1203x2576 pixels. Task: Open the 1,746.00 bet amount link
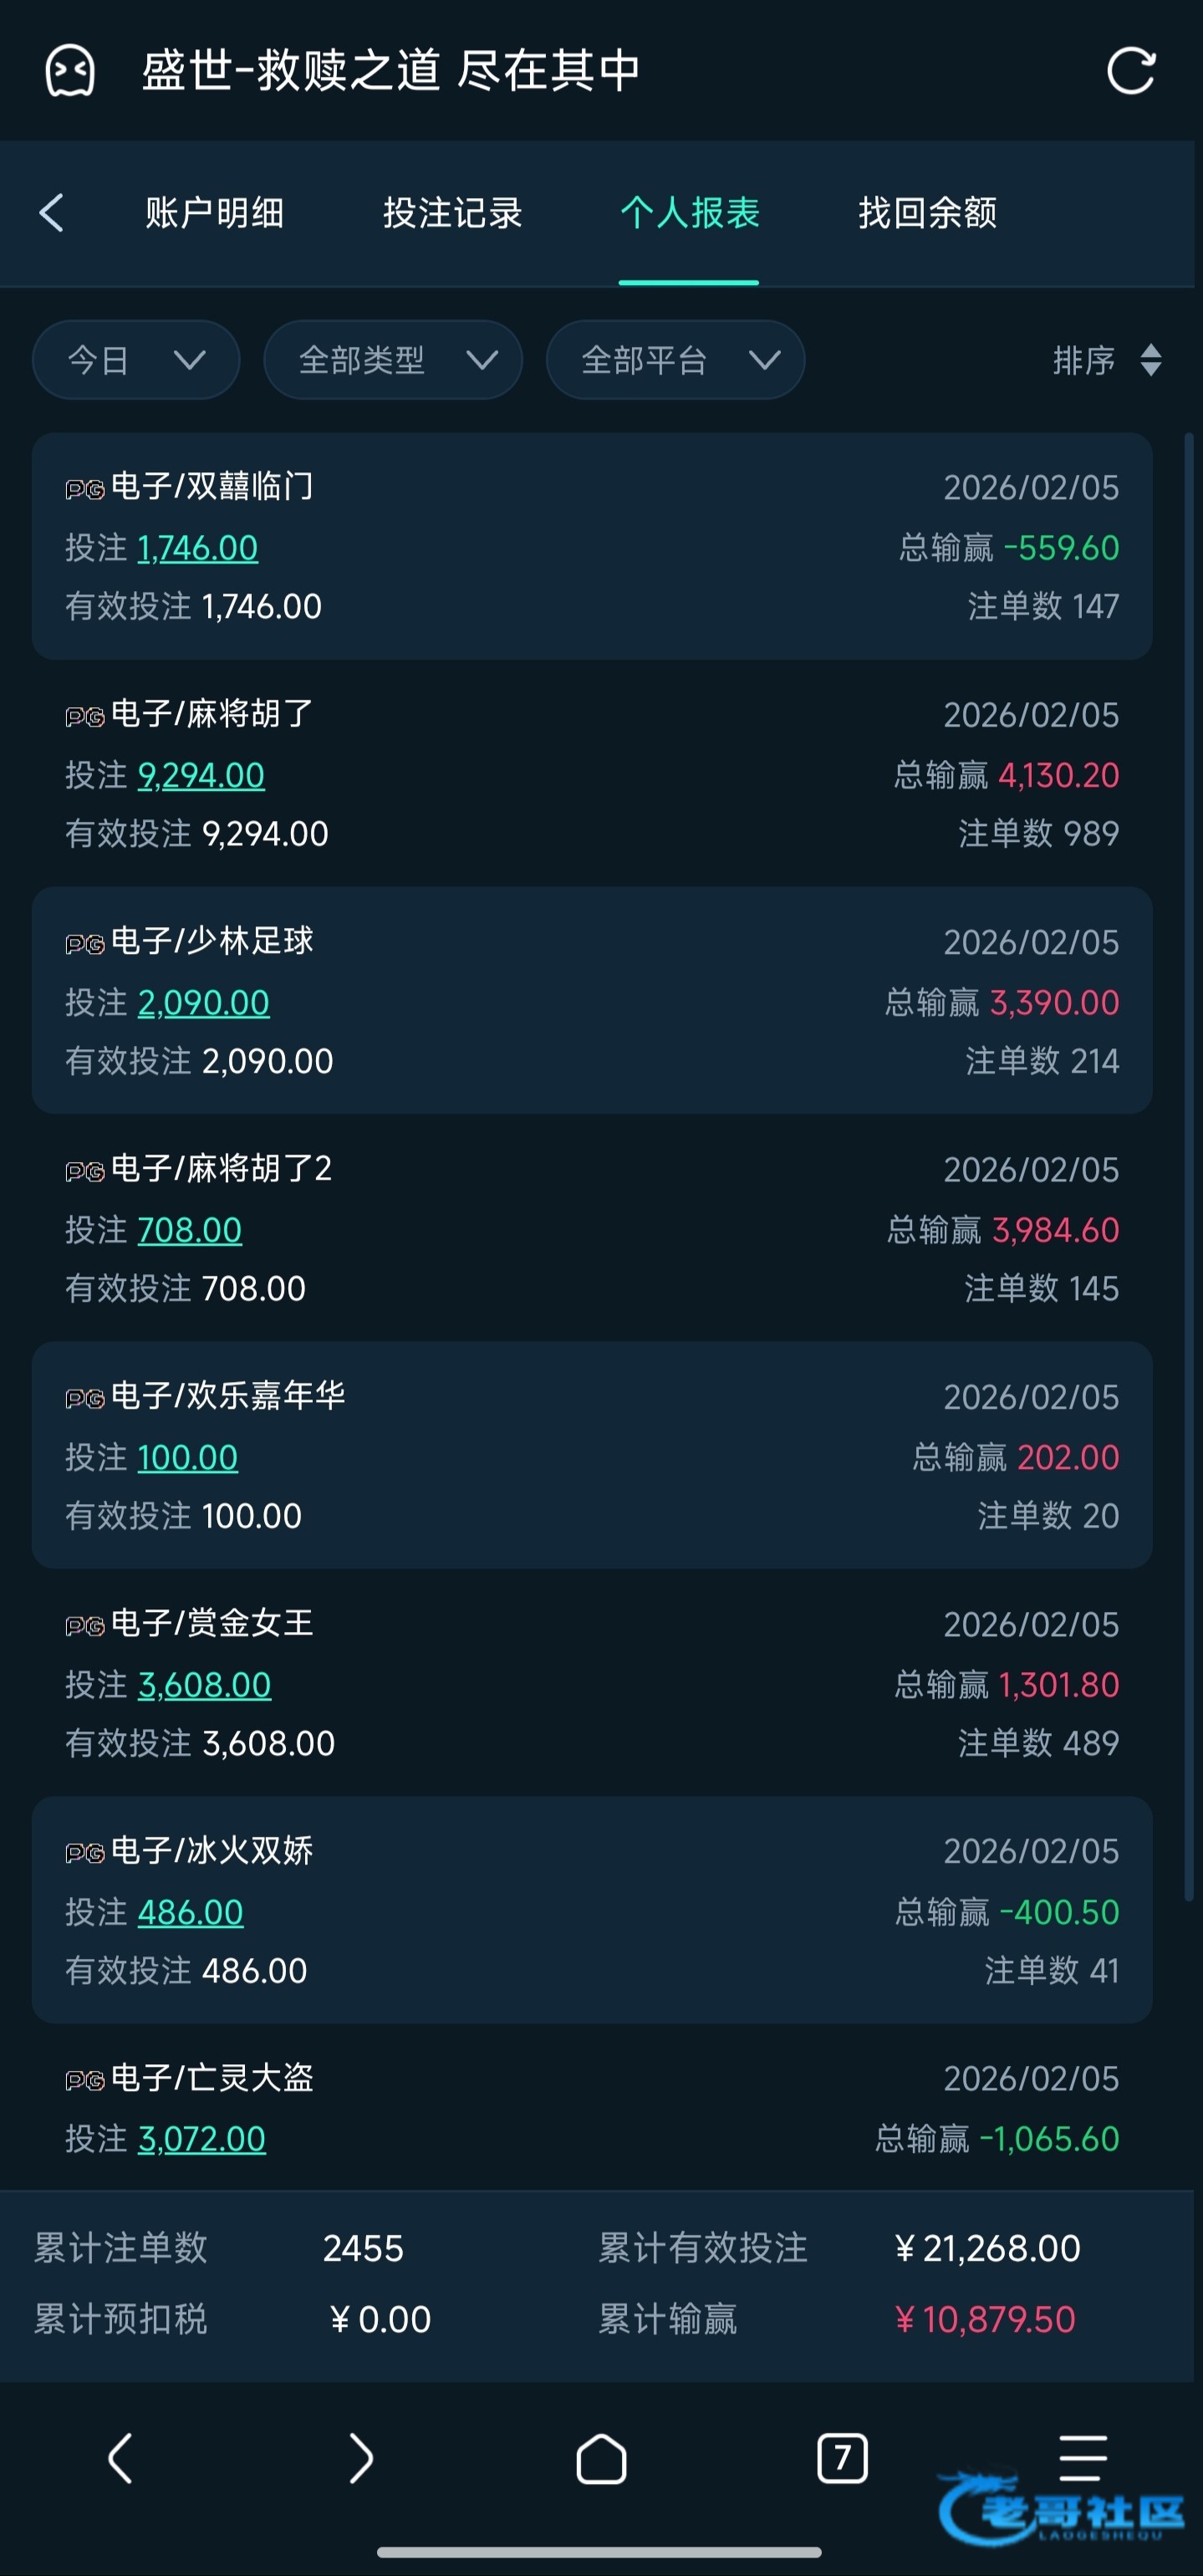coord(198,548)
